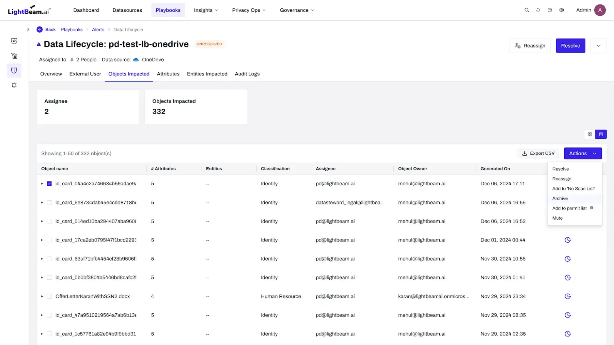Click the help question mark icon
Image resolution: width=614 pixels, height=345 pixels.
pyautogui.click(x=550, y=10)
